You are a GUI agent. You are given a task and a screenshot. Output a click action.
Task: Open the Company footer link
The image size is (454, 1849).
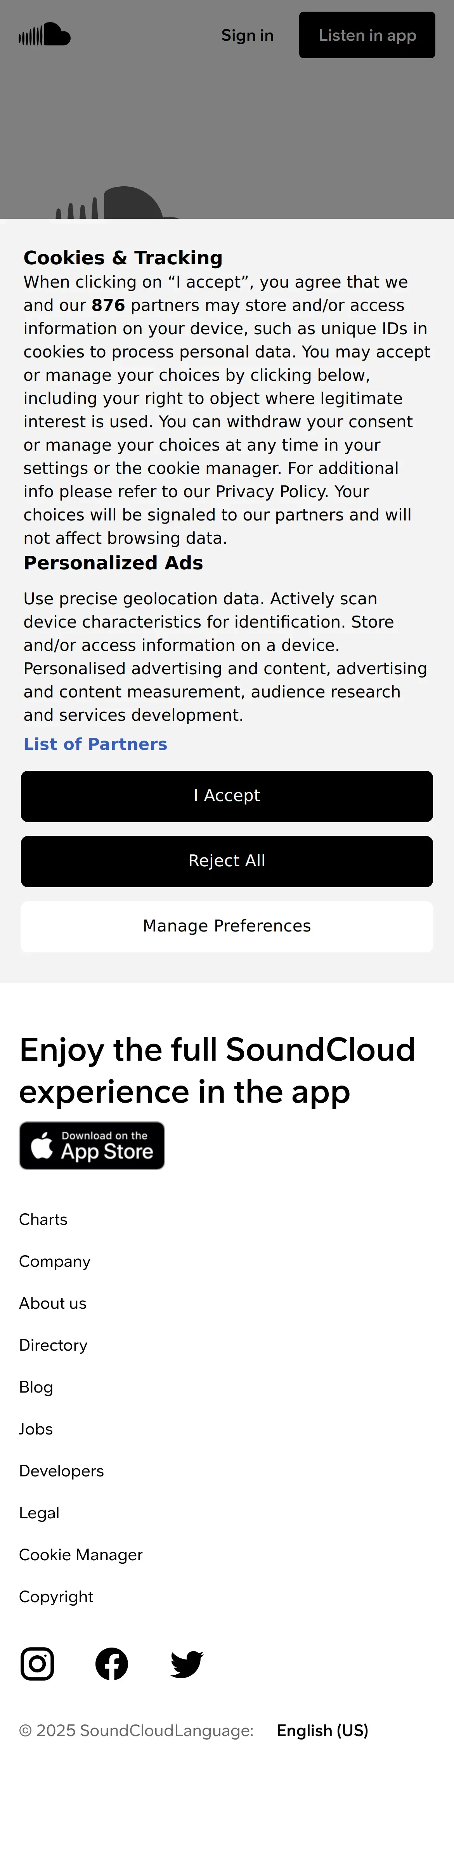(54, 1261)
